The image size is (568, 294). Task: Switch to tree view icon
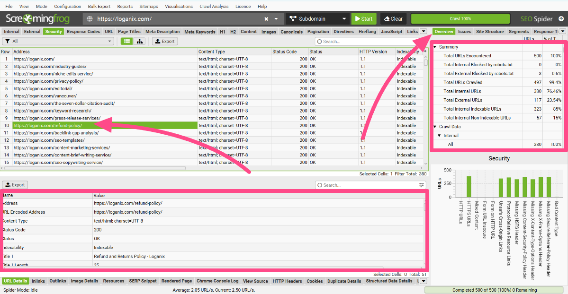[x=139, y=41]
